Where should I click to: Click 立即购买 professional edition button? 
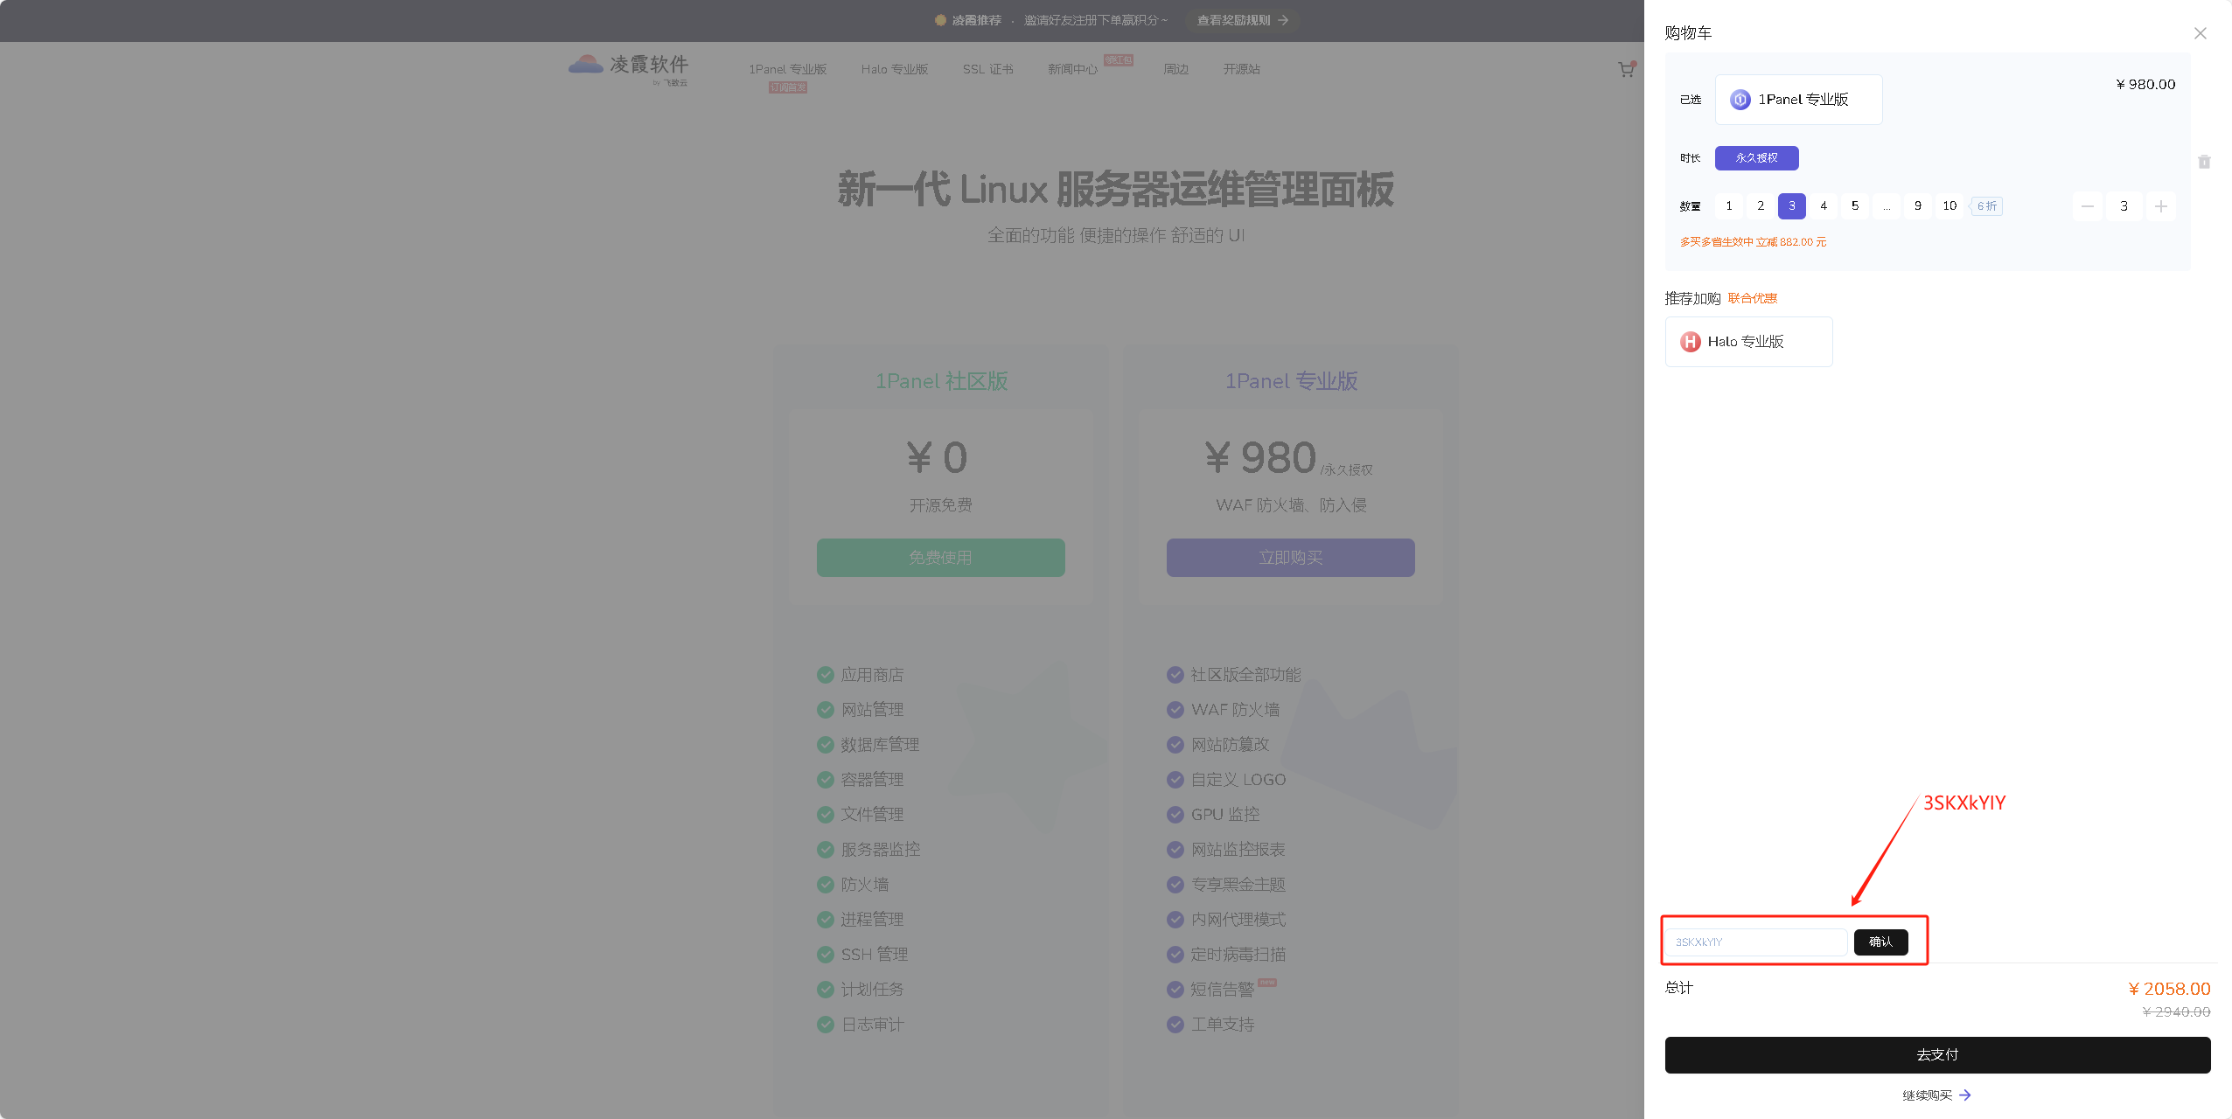[x=1290, y=558]
